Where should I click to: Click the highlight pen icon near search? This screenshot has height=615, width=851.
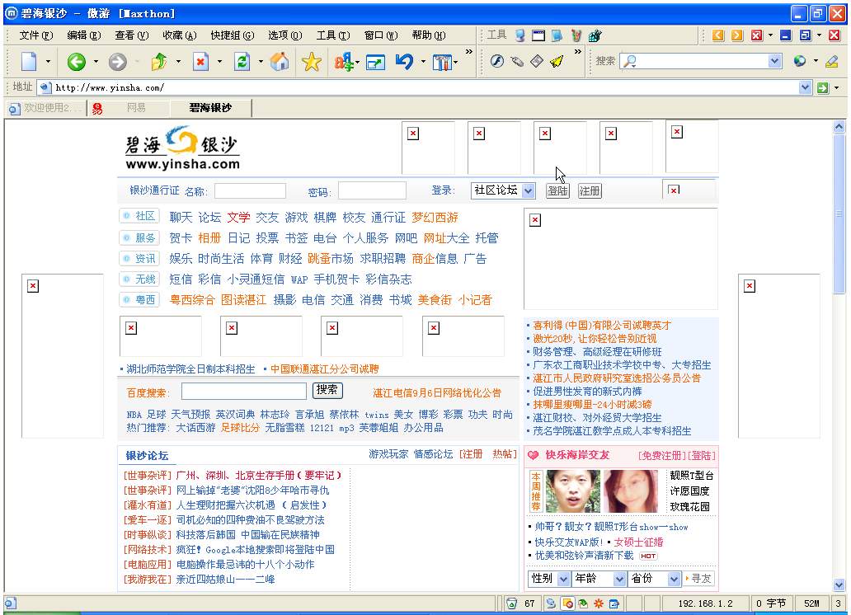point(831,61)
